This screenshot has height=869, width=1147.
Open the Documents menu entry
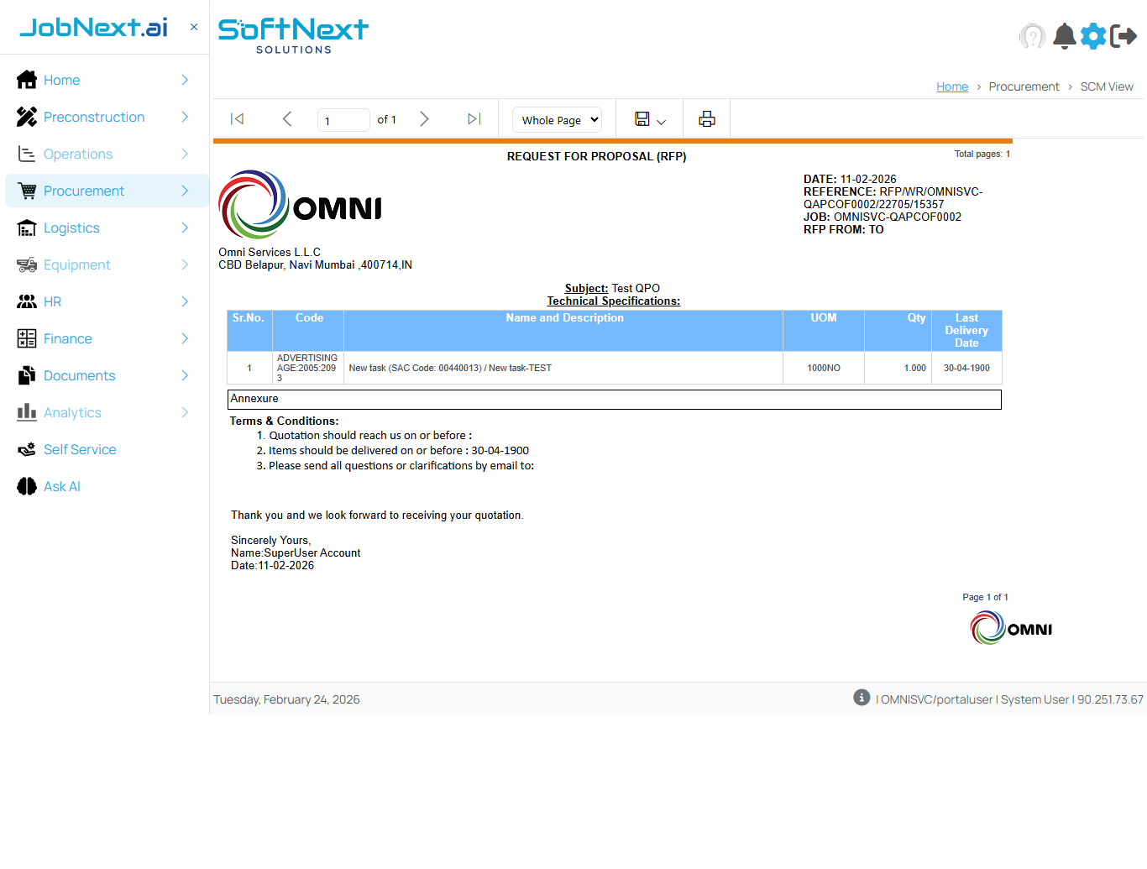(x=79, y=375)
